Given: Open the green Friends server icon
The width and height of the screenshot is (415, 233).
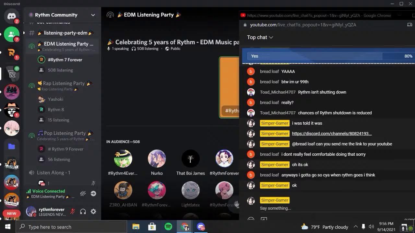Looking at the screenshot, I should tap(12, 34).
